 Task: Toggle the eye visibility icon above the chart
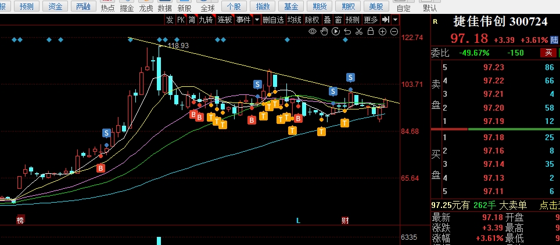click(313, 32)
